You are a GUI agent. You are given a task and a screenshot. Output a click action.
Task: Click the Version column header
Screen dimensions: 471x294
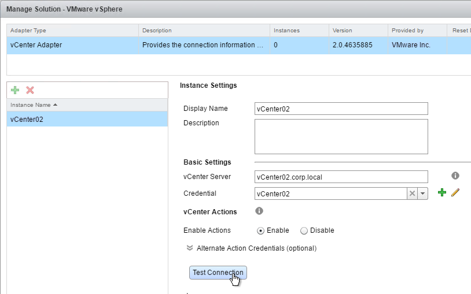coord(358,30)
